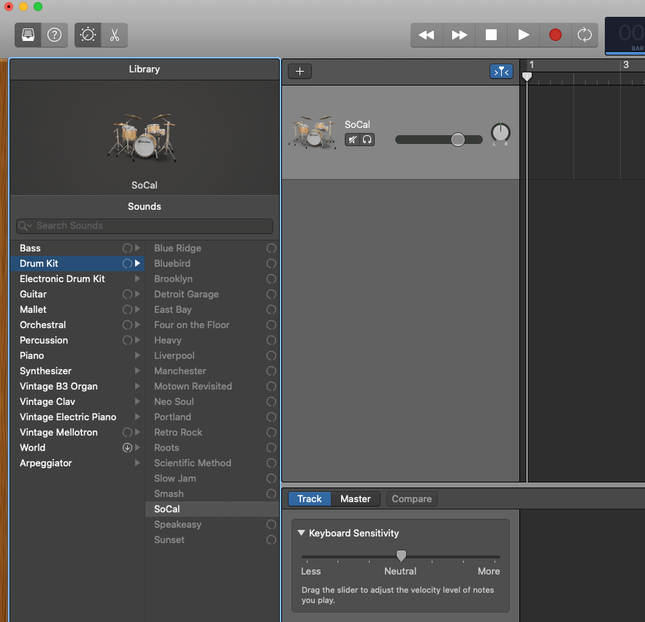The image size is (645, 622).
Task: Solo the SoCal track with headphones icon
Action: tap(367, 140)
